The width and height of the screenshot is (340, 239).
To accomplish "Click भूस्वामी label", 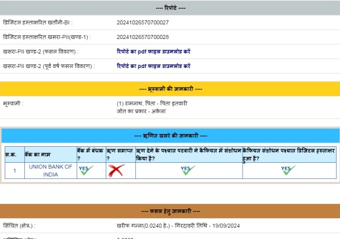I will [x=13, y=103].
